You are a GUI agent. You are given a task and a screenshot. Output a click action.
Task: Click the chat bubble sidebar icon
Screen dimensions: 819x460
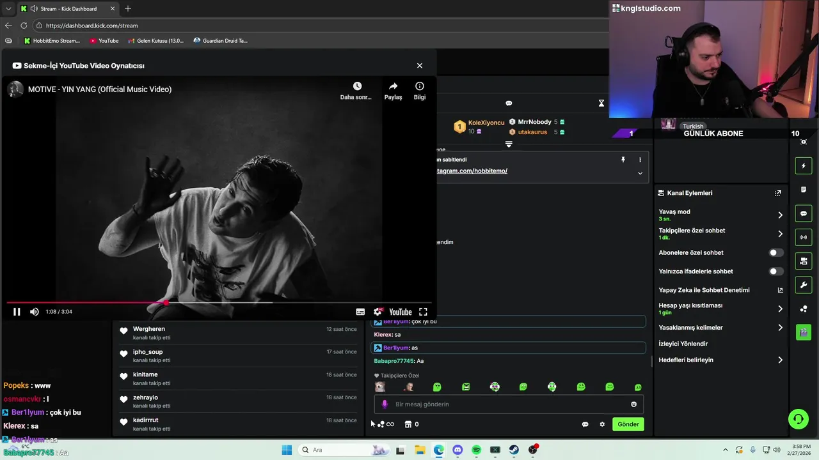coord(804,213)
